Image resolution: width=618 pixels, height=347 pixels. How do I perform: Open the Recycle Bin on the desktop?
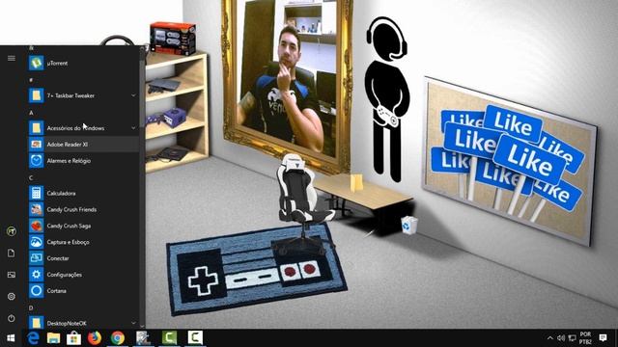tap(408, 225)
